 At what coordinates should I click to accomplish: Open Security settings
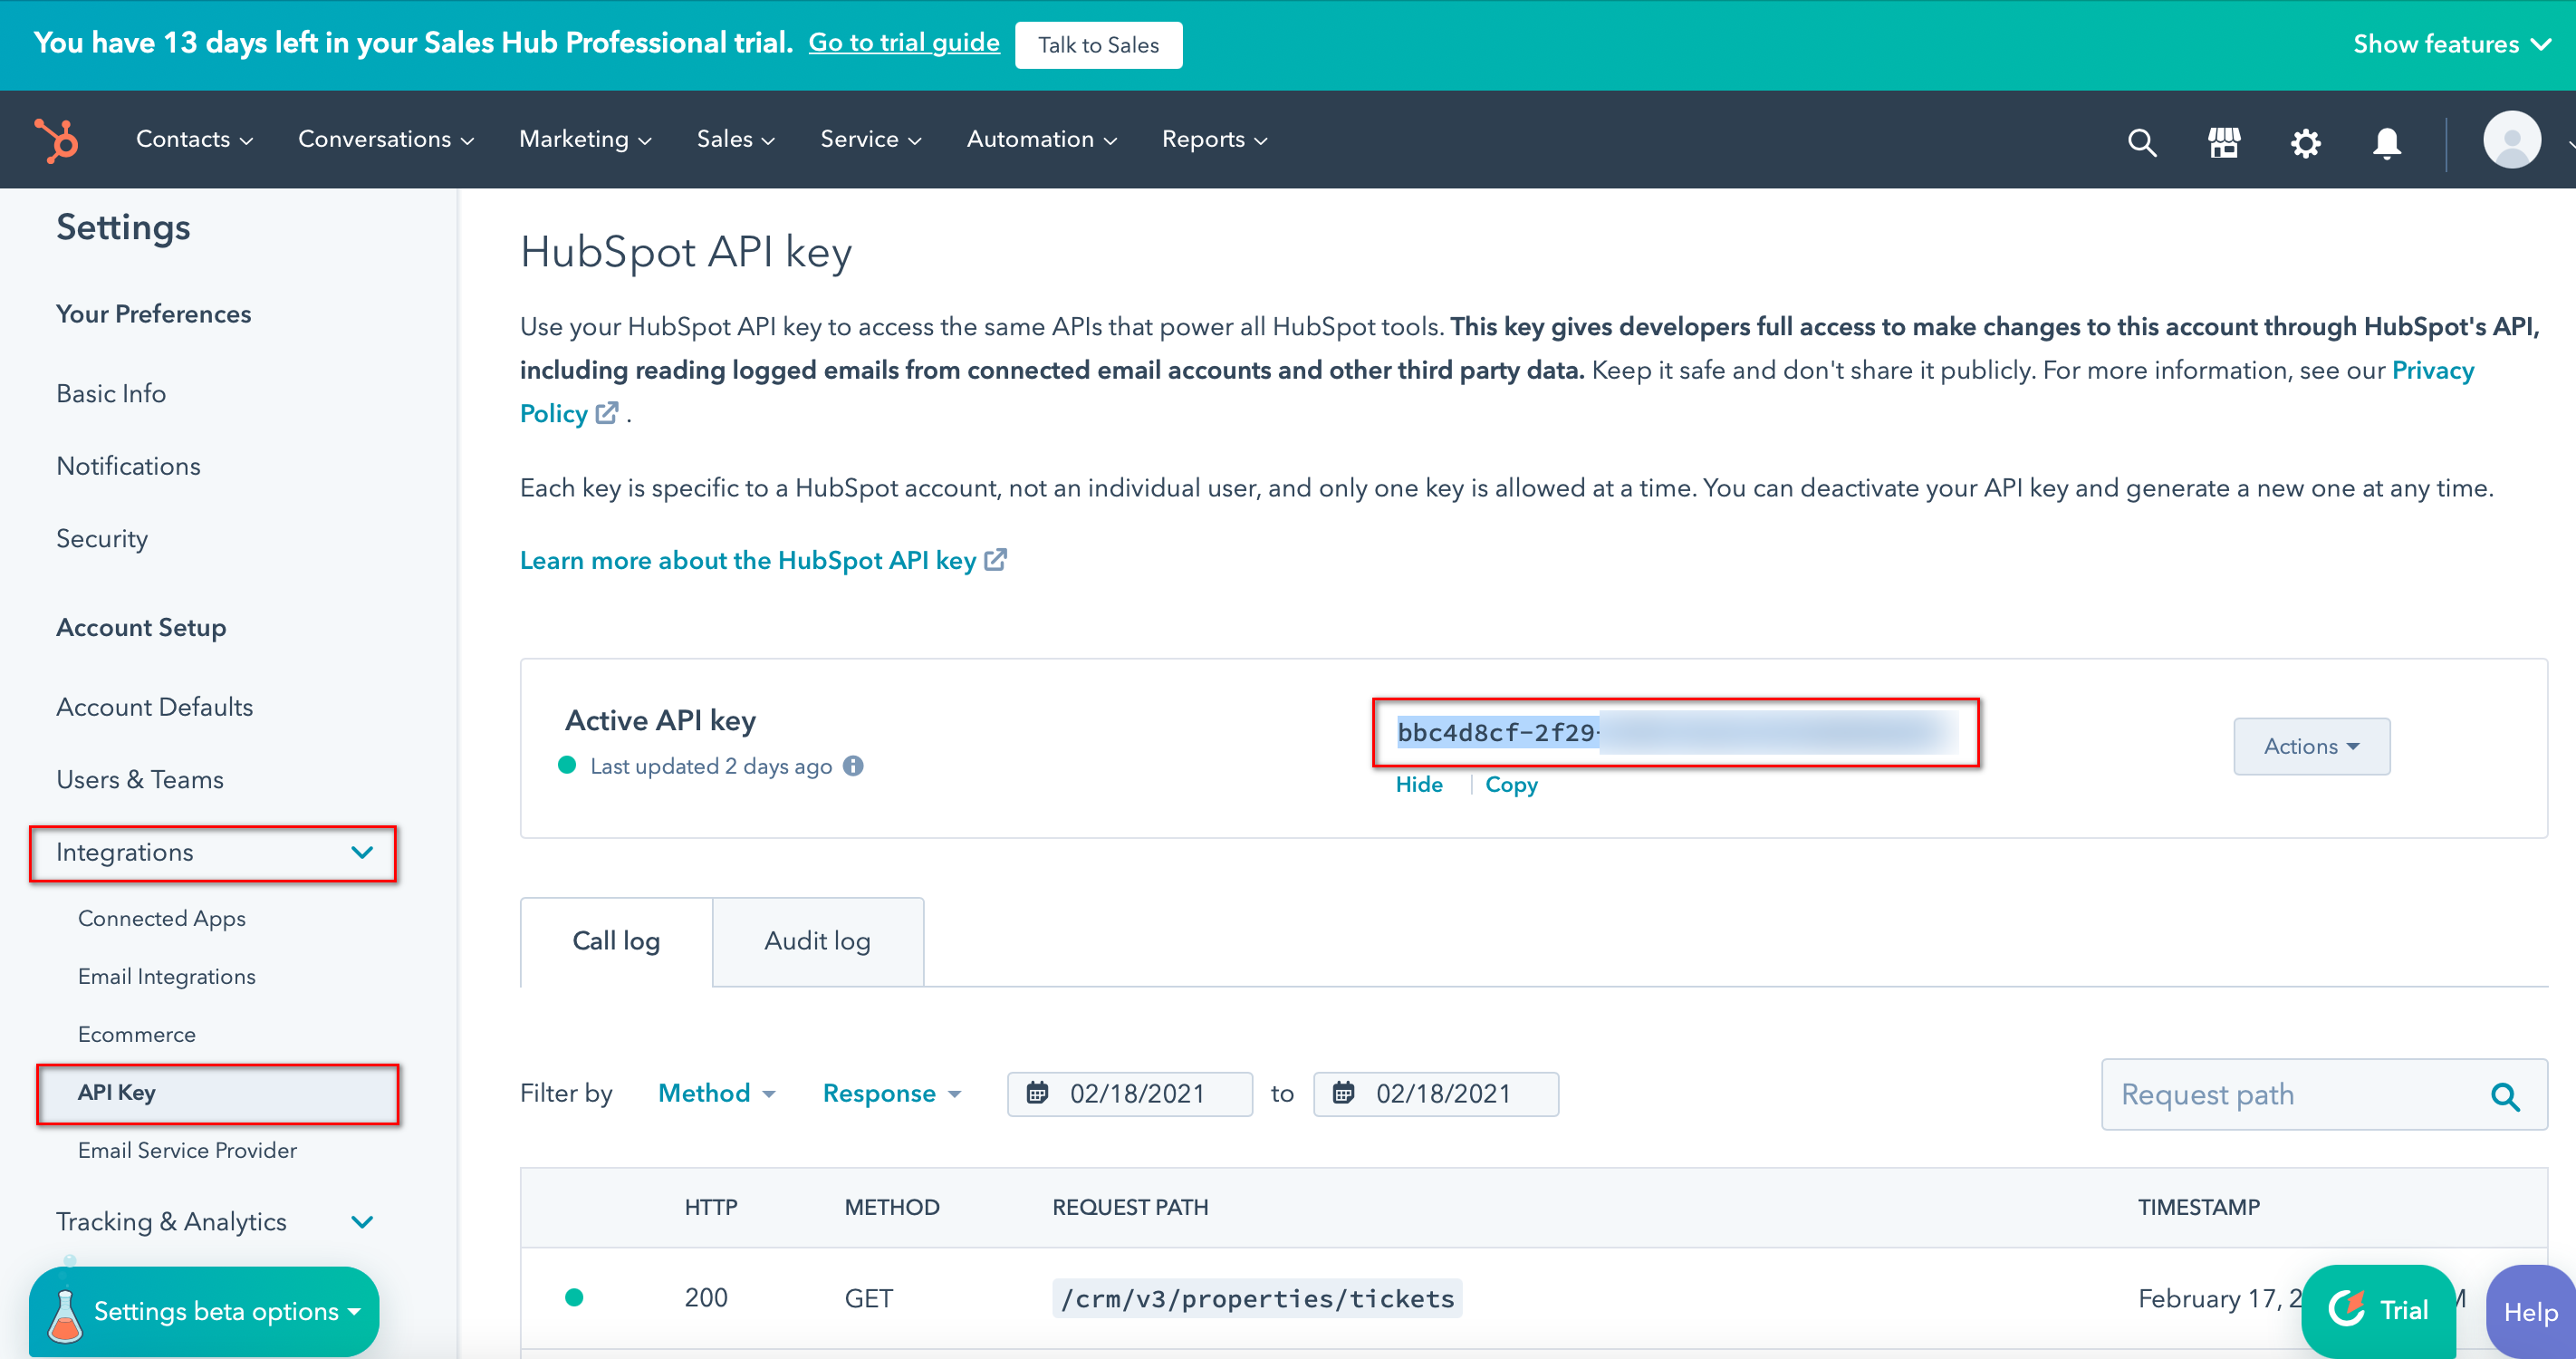[x=102, y=539]
